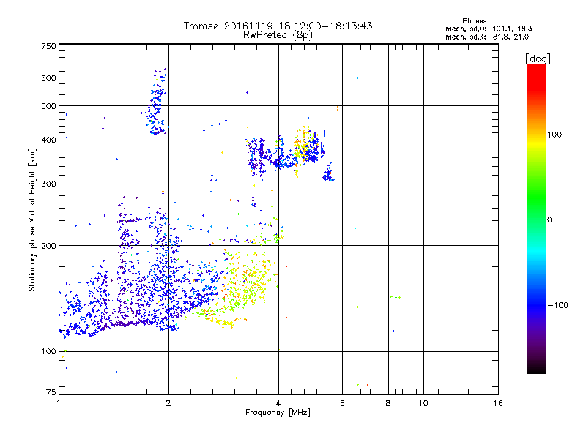Click the colorbar tick label '100'

[555, 135]
